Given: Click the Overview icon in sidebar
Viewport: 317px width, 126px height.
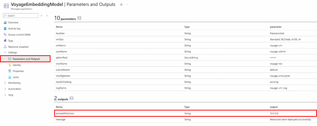Looking at the screenshot, I should coord(5,22).
